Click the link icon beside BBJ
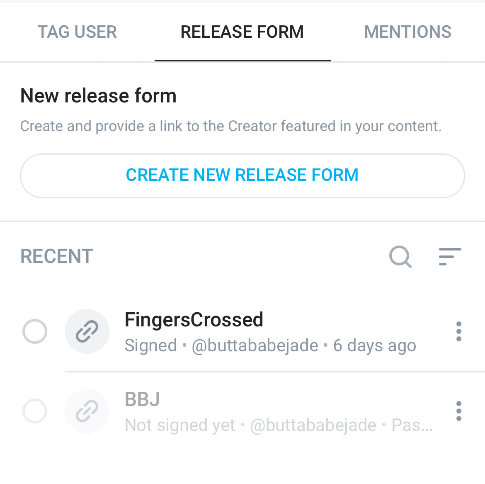Viewport: 485px width, 484px height. (x=87, y=411)
